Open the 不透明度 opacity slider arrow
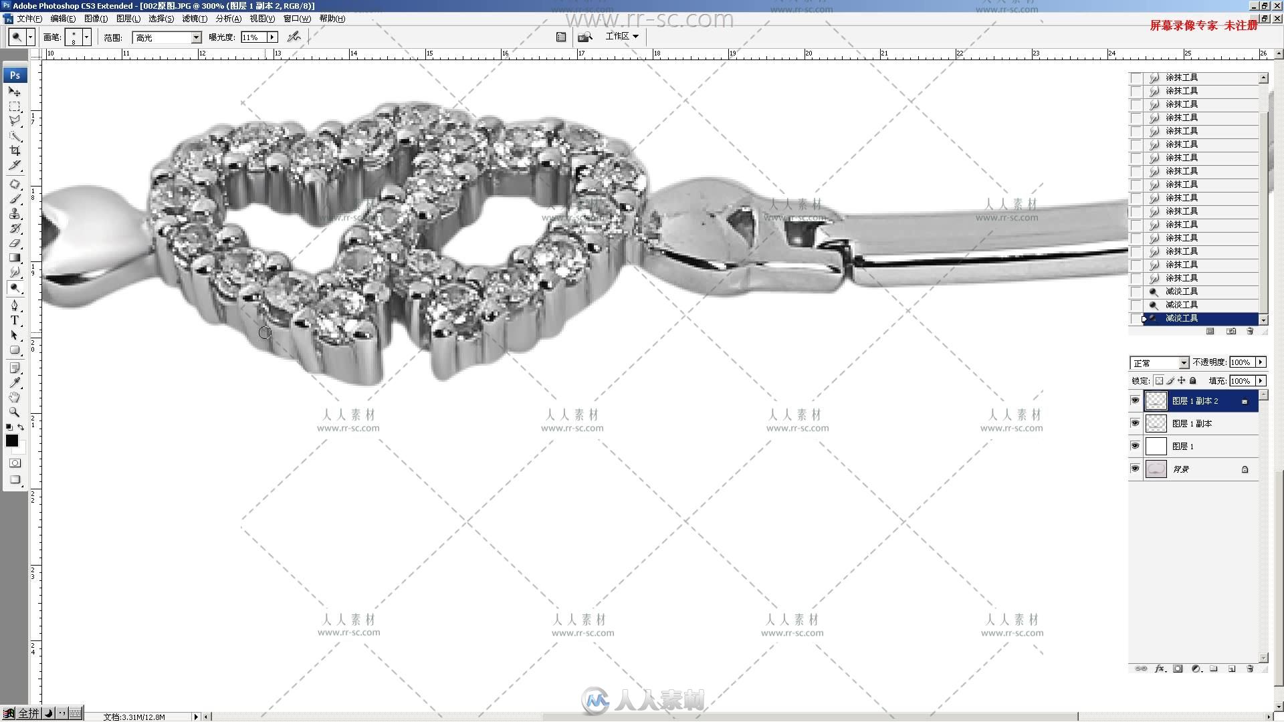 (x=1261, y=362)
